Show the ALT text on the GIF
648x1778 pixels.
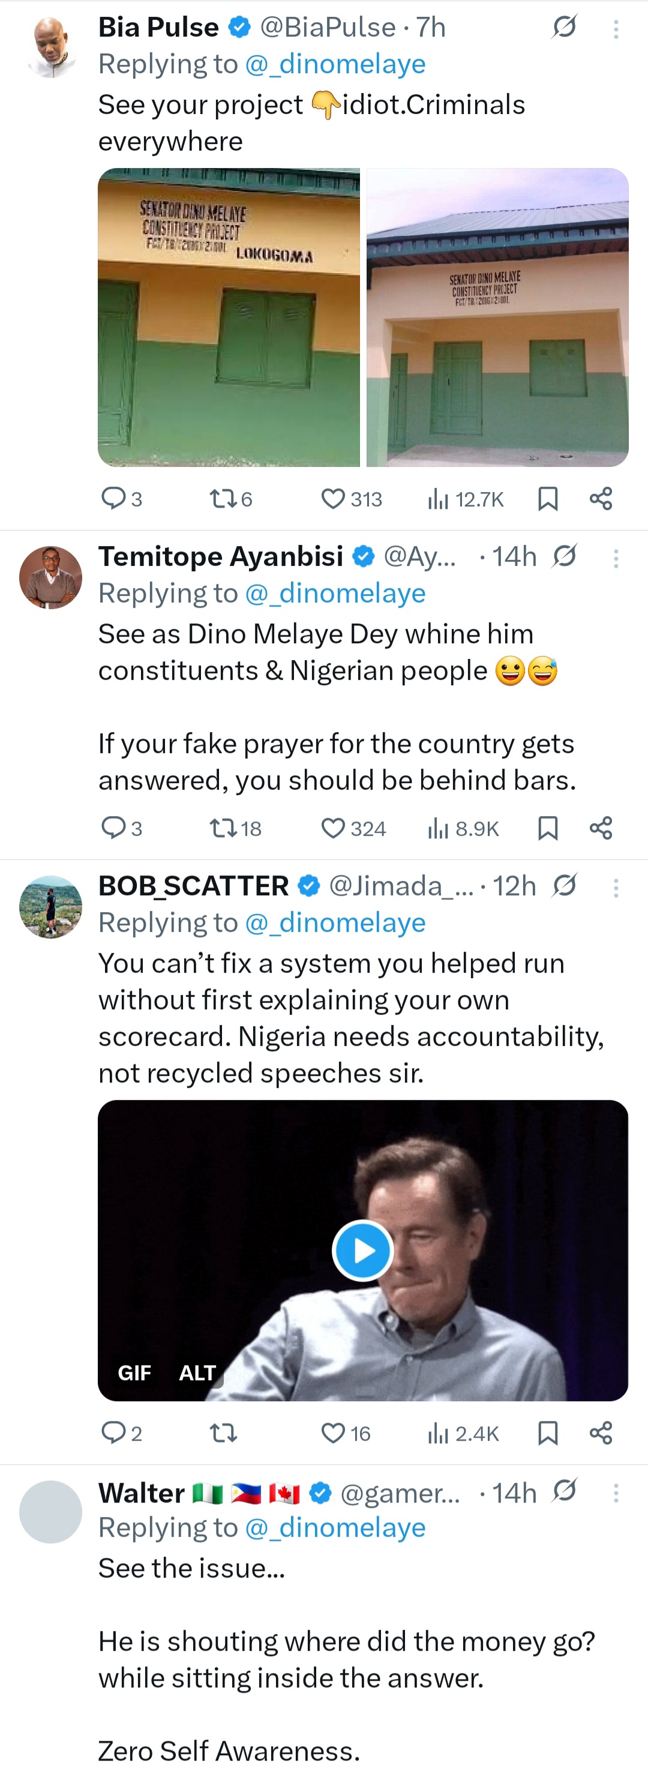197,1372
